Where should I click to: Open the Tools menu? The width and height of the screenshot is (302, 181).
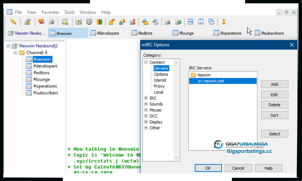pyautogui.click(x=69, y=12)
